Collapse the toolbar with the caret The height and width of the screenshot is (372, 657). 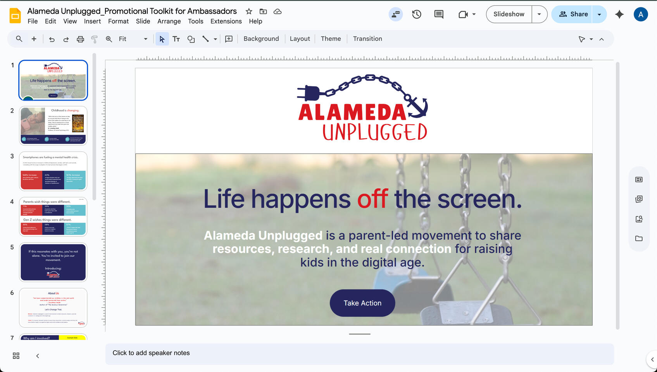coord(602,39)
